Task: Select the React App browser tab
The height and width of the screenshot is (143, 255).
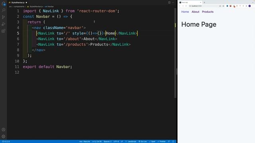Action: 190,2
